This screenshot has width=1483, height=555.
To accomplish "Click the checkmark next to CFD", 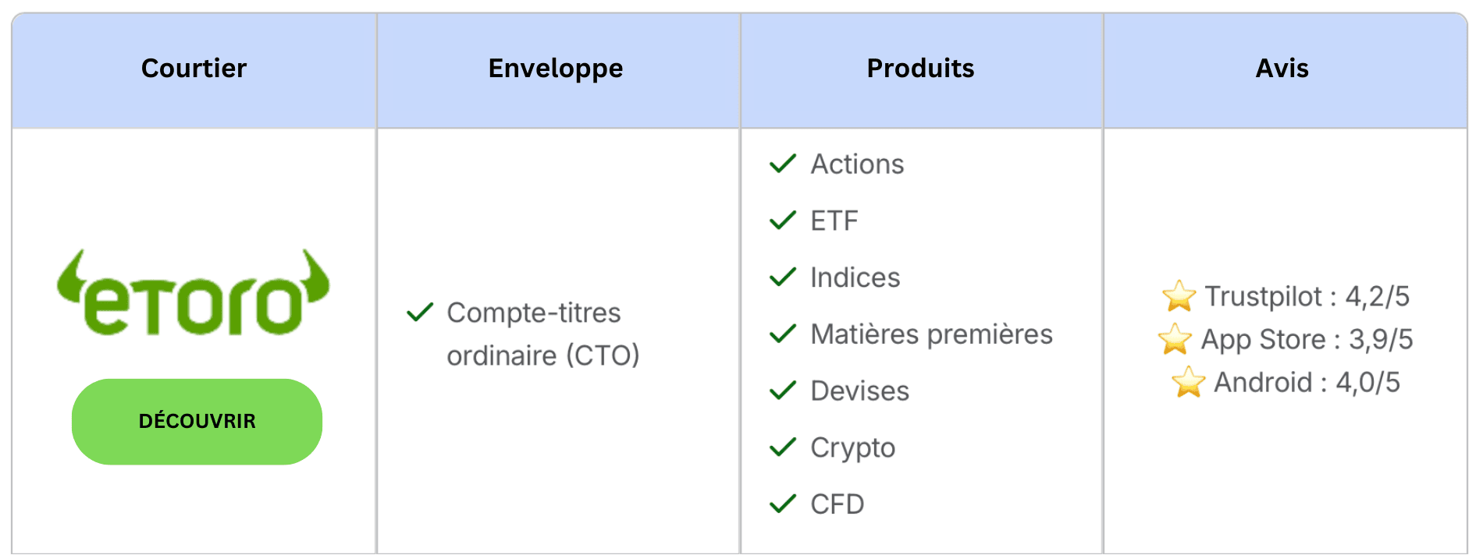I will point(782,504).
